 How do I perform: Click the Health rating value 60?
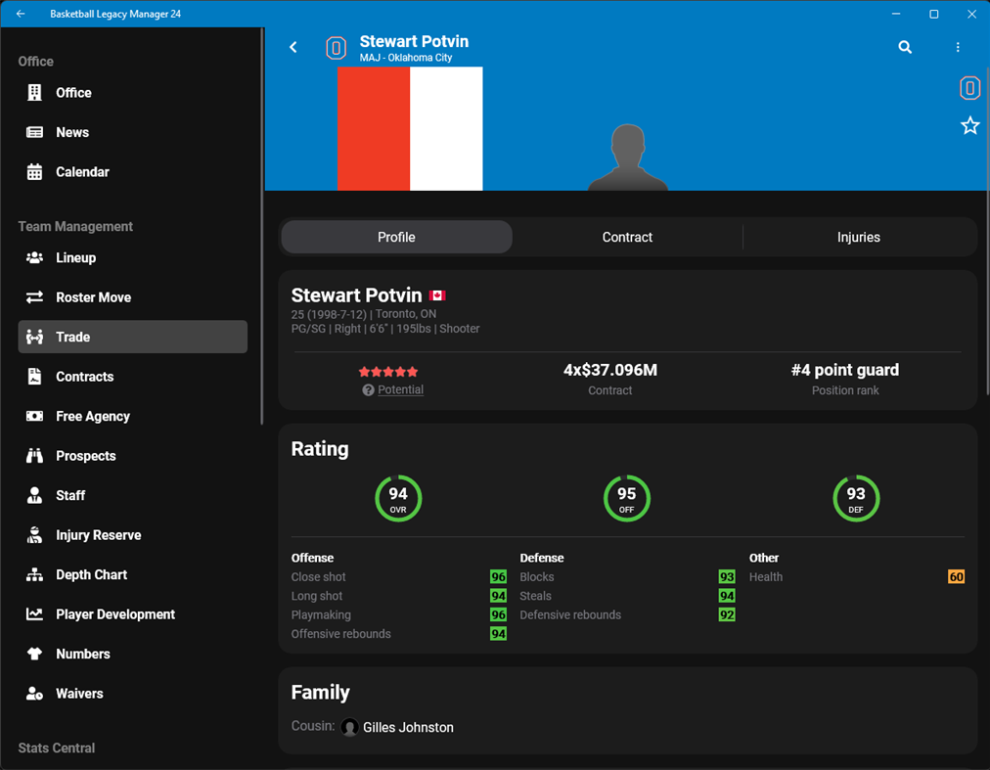(x=956, y=576)
